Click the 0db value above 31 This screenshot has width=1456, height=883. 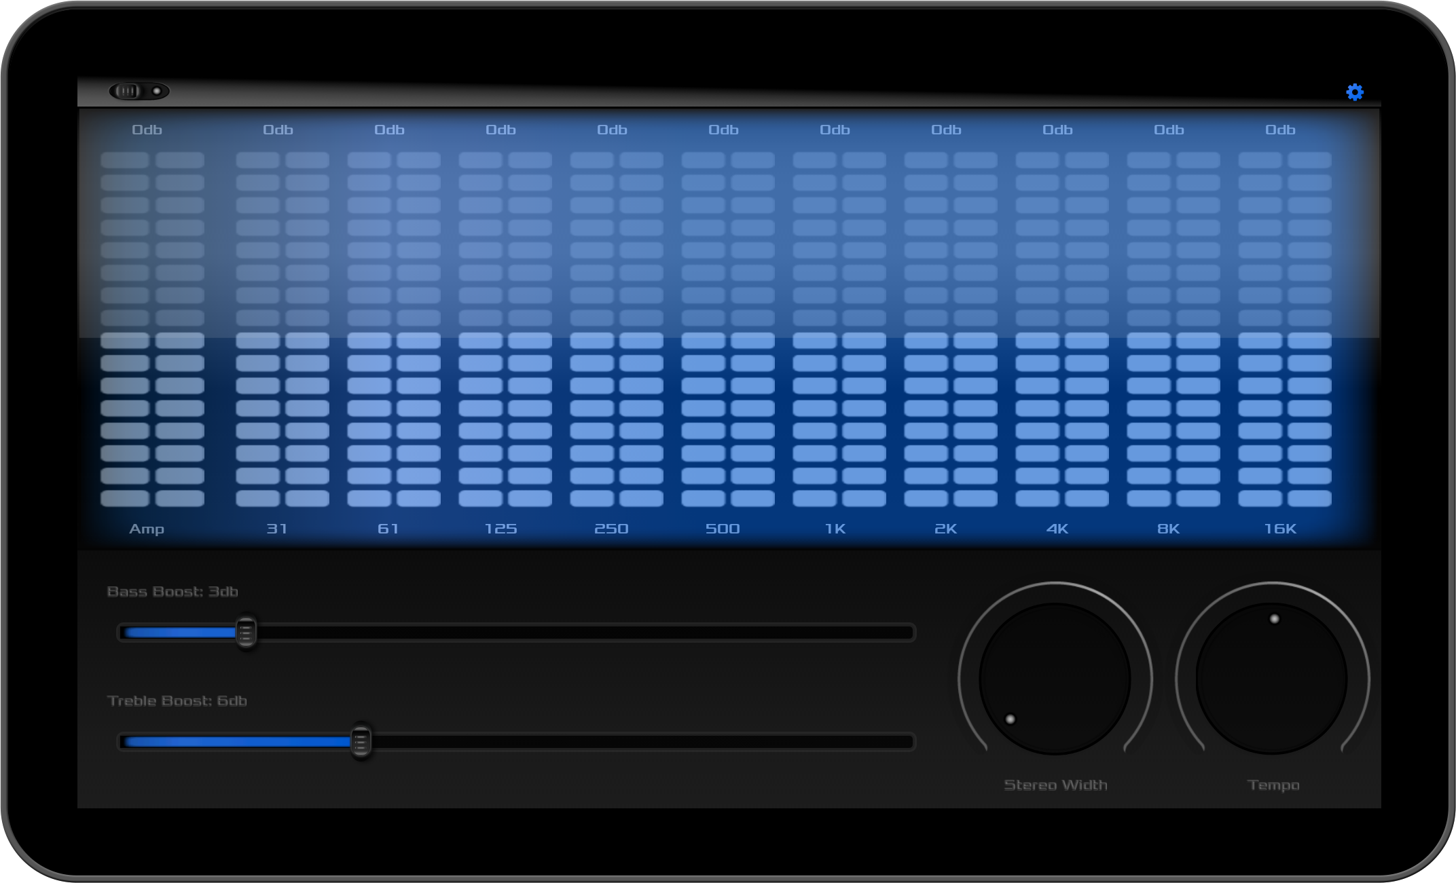pyautogui.click(x=278, y=130)
